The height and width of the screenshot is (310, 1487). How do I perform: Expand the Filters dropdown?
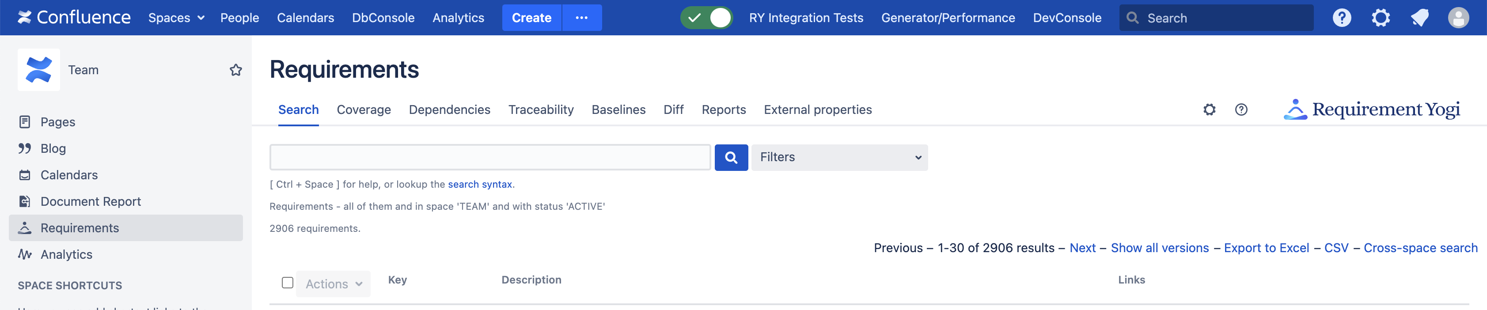tap(839, 158)
